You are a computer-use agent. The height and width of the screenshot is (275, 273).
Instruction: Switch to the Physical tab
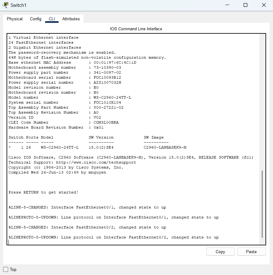point(15,19)
